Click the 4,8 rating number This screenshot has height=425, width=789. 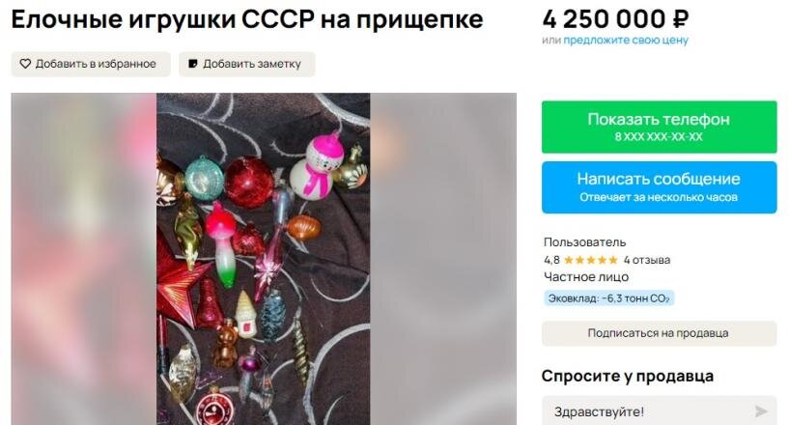[x=551, y=260]
